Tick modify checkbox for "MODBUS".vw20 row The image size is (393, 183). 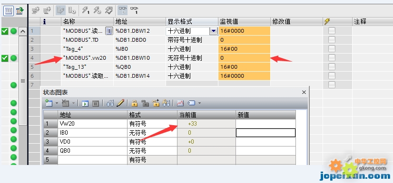332,58
